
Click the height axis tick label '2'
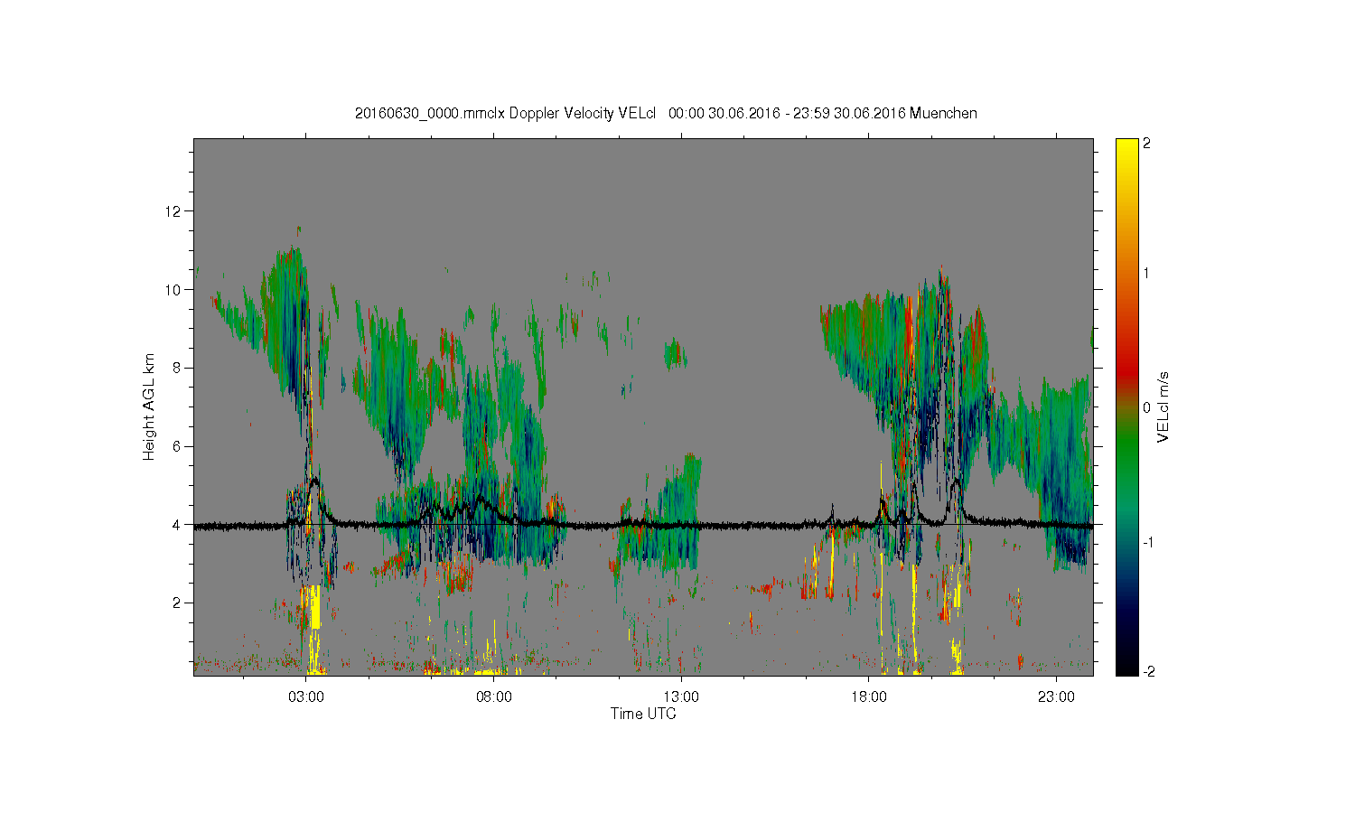pos(178,603)
